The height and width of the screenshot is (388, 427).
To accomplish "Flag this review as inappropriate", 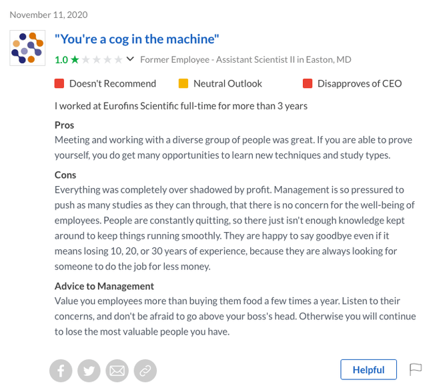I will [416, 369].
